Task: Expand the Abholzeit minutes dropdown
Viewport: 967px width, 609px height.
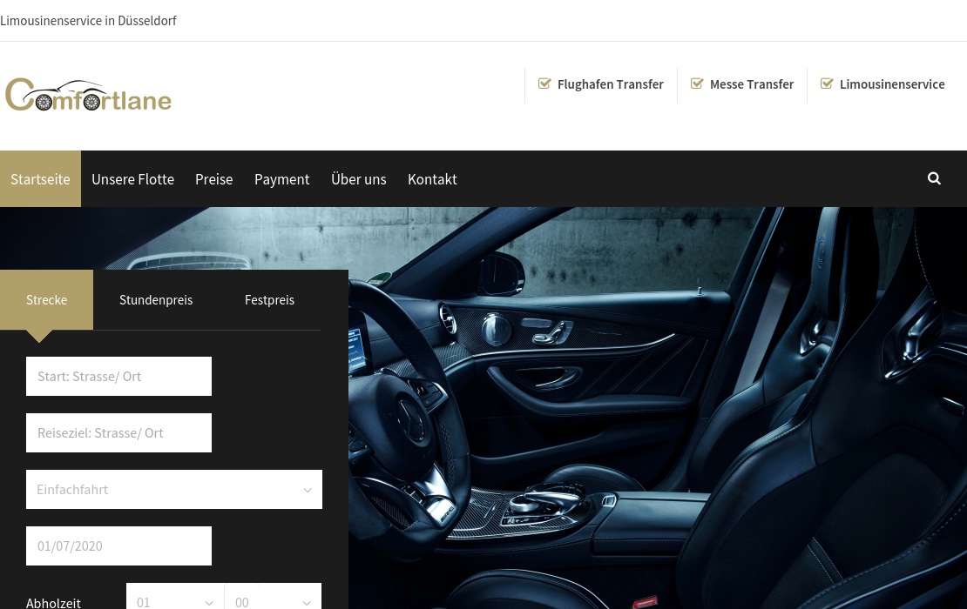Action: (272, 599)
